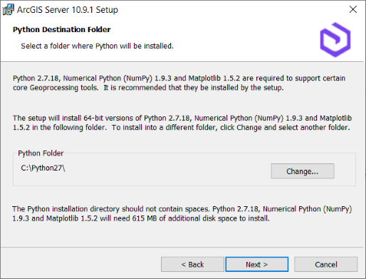Click the Change... button for Python folder

pyautogui.click(x=303, y=171)
